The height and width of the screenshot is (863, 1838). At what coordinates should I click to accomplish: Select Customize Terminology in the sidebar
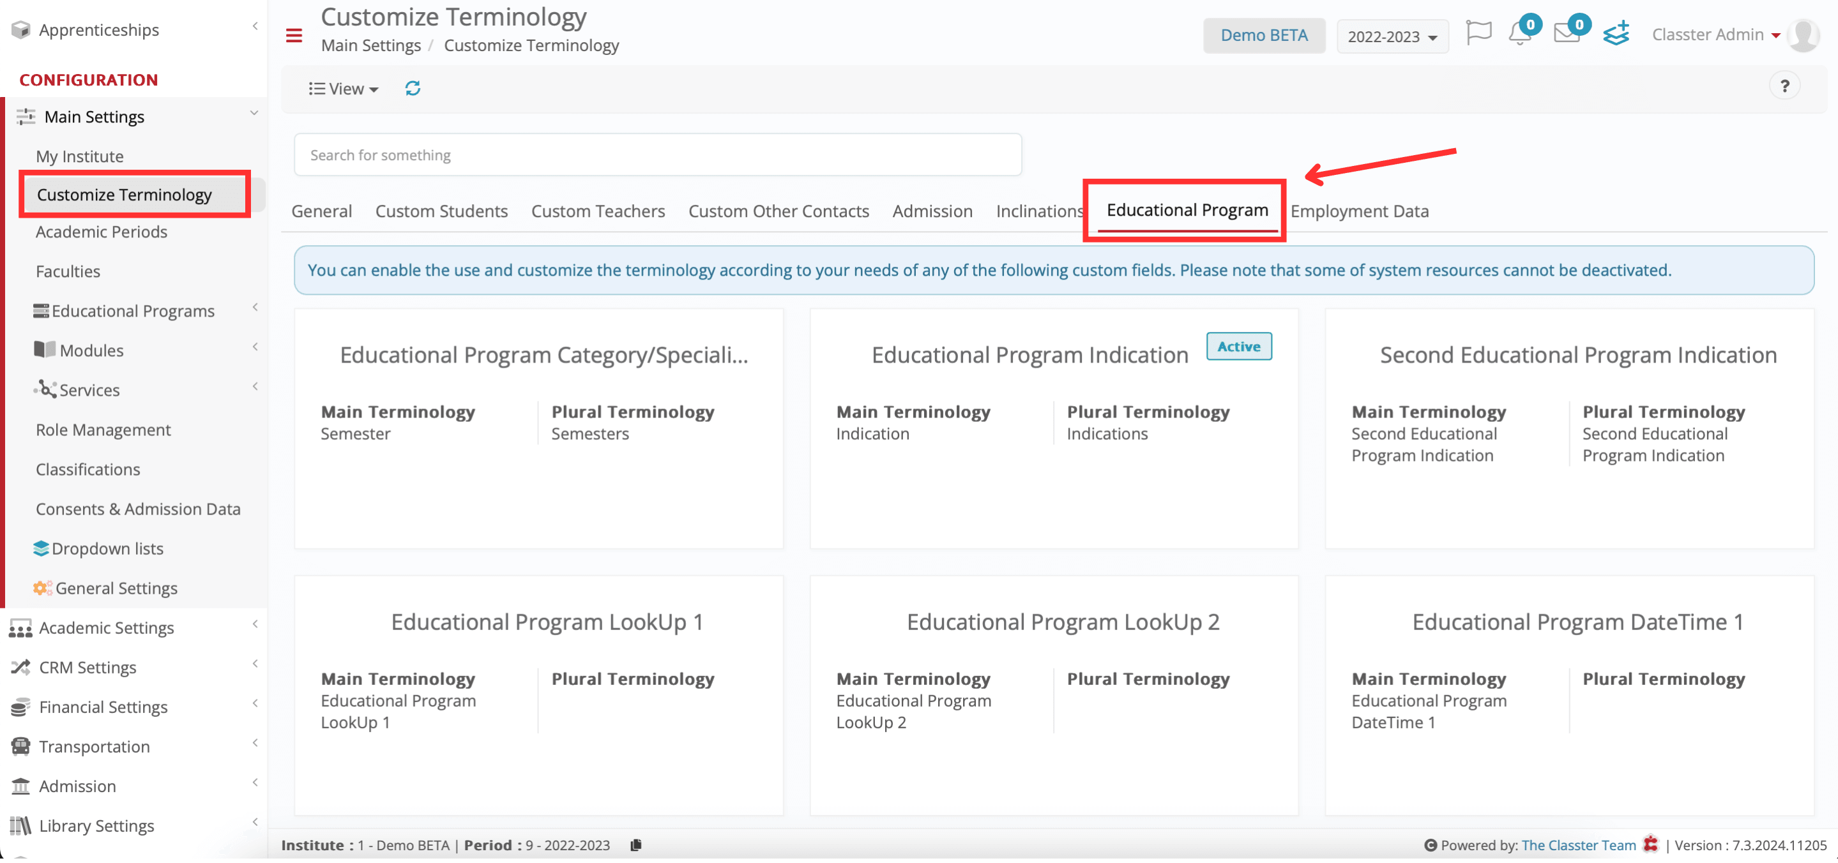coord(124,195)
